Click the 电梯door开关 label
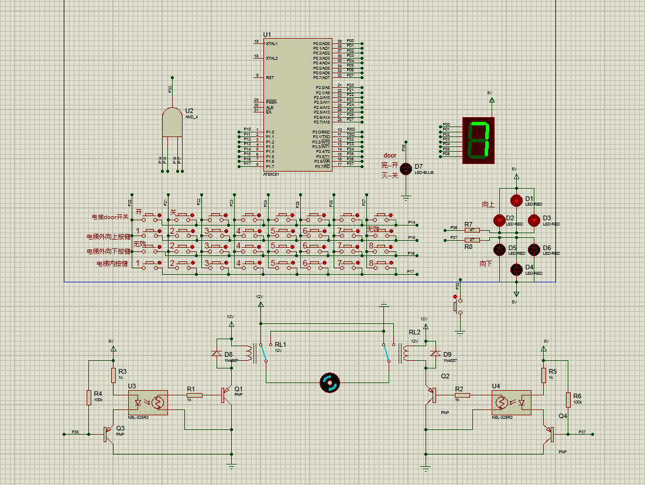This screenshot has height=485, width=645. pos(110,217)
